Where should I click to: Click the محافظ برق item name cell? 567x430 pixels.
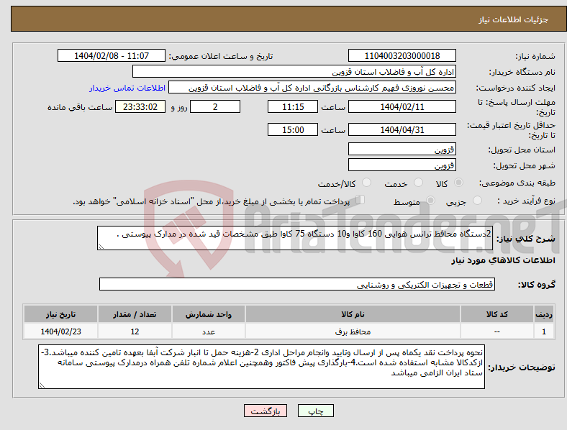click(353, 331)
